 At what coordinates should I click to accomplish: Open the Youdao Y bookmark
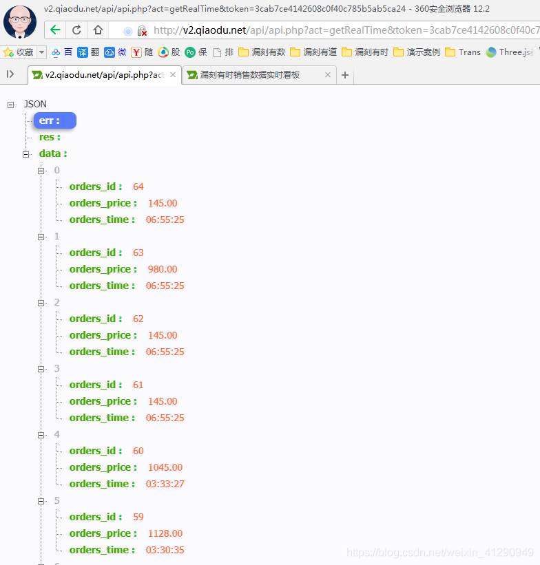pos(142,52)
